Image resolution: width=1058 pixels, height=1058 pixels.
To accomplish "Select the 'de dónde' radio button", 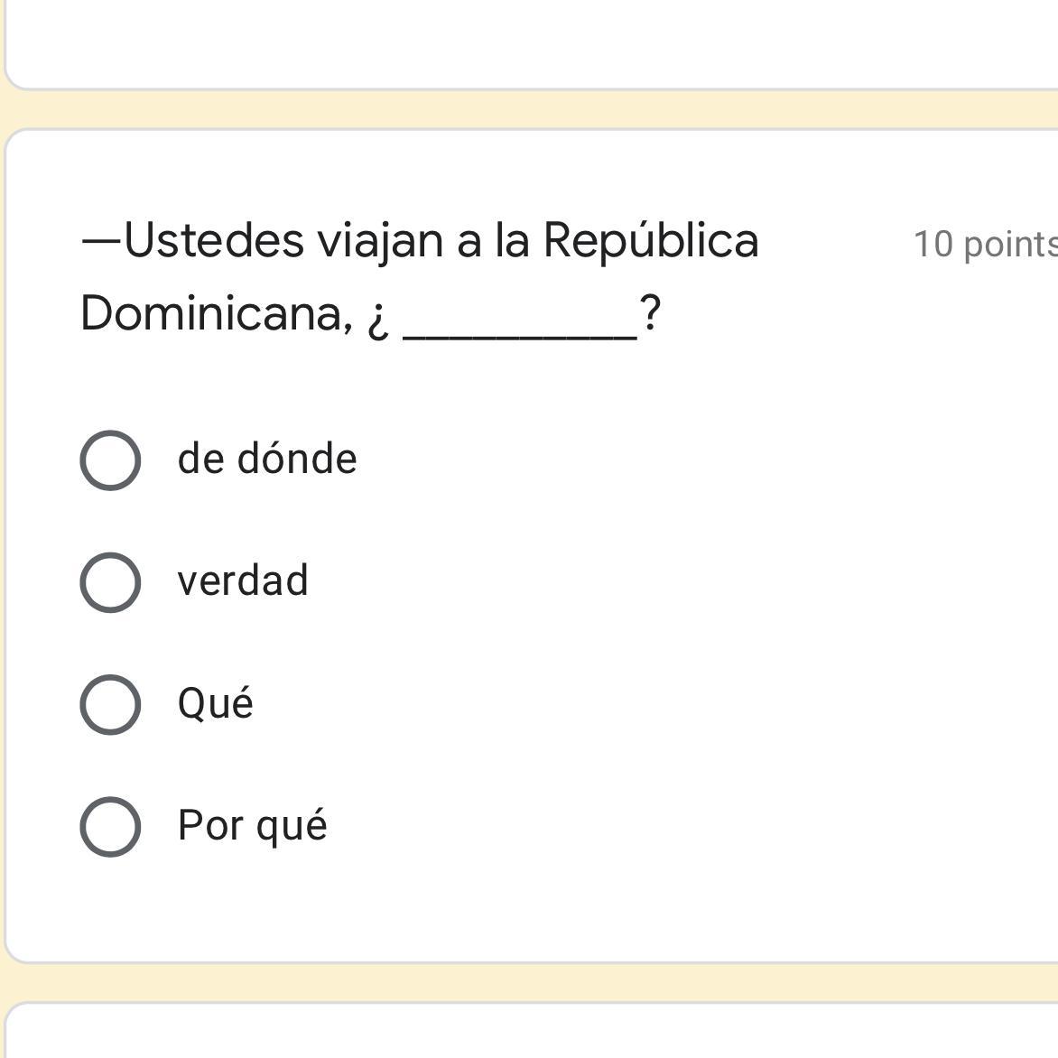I will pos(110,460).
